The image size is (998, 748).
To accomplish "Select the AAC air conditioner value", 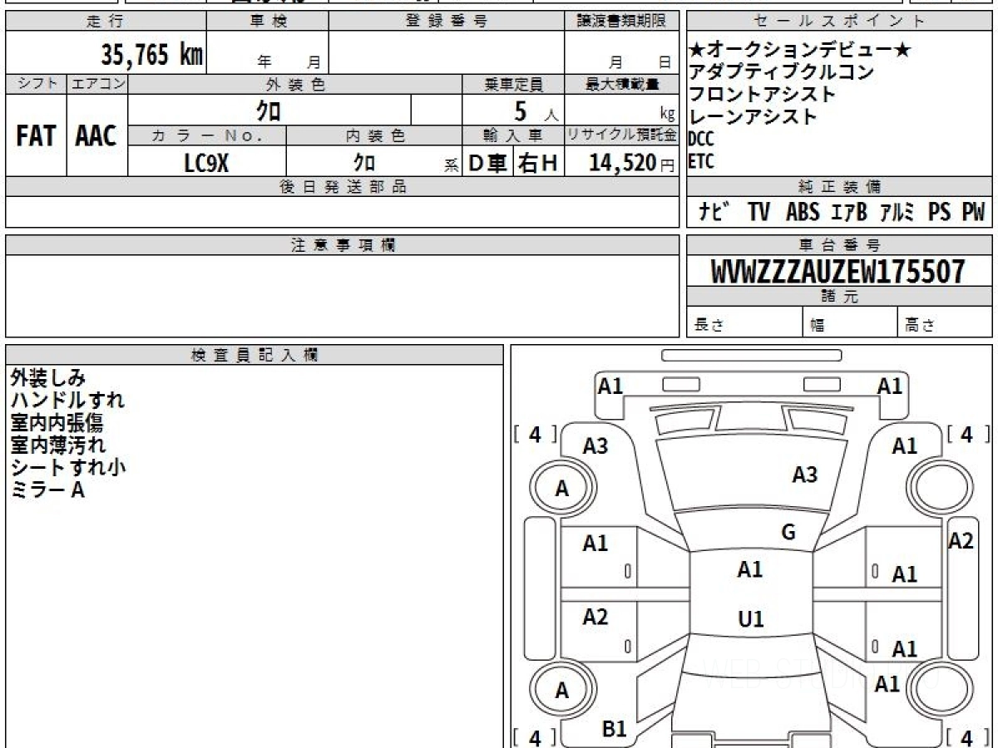I will tap(96, 136).
